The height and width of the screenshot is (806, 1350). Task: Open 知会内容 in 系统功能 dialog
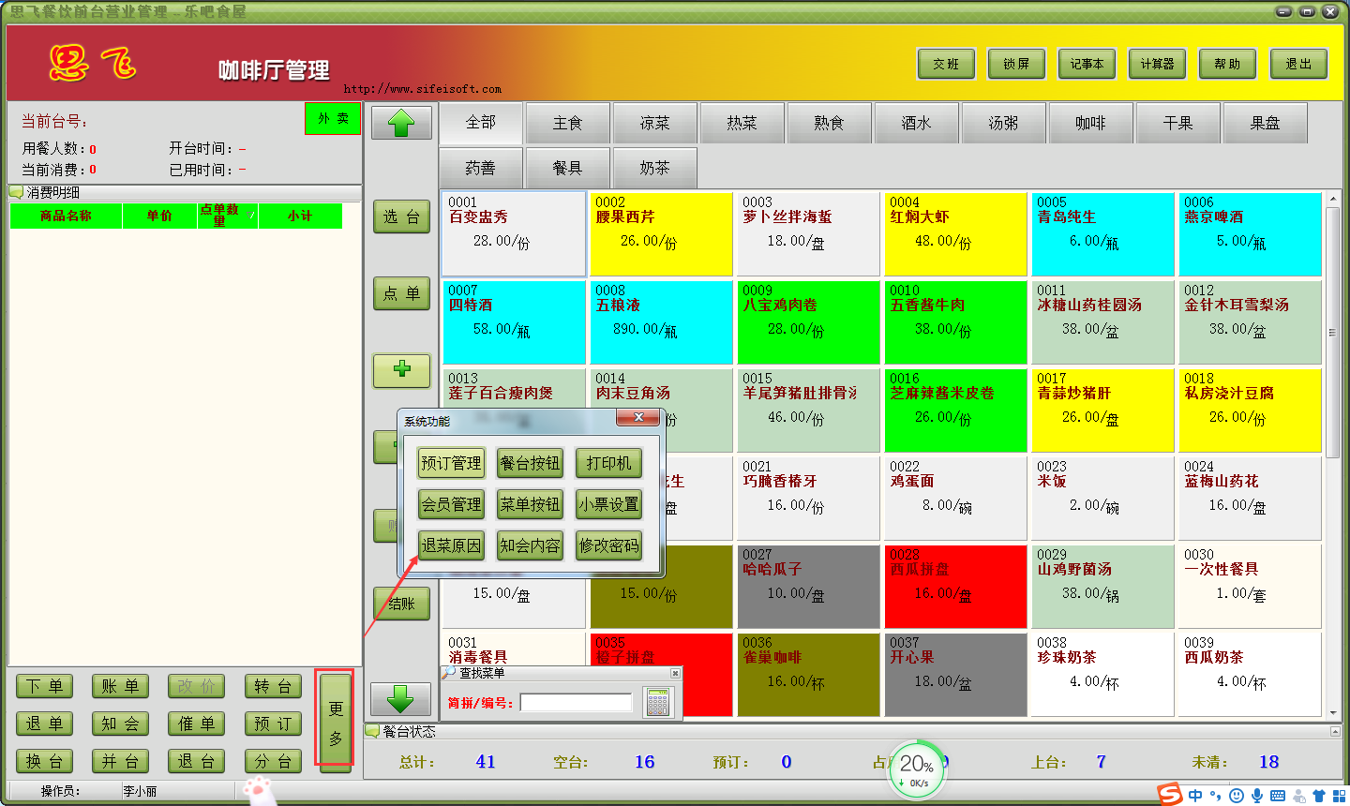click(530, 545)
